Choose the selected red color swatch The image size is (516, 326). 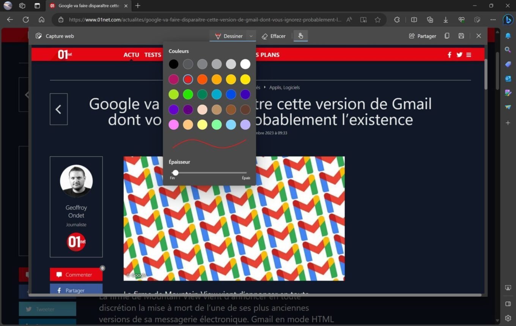[x=188, y=79]
